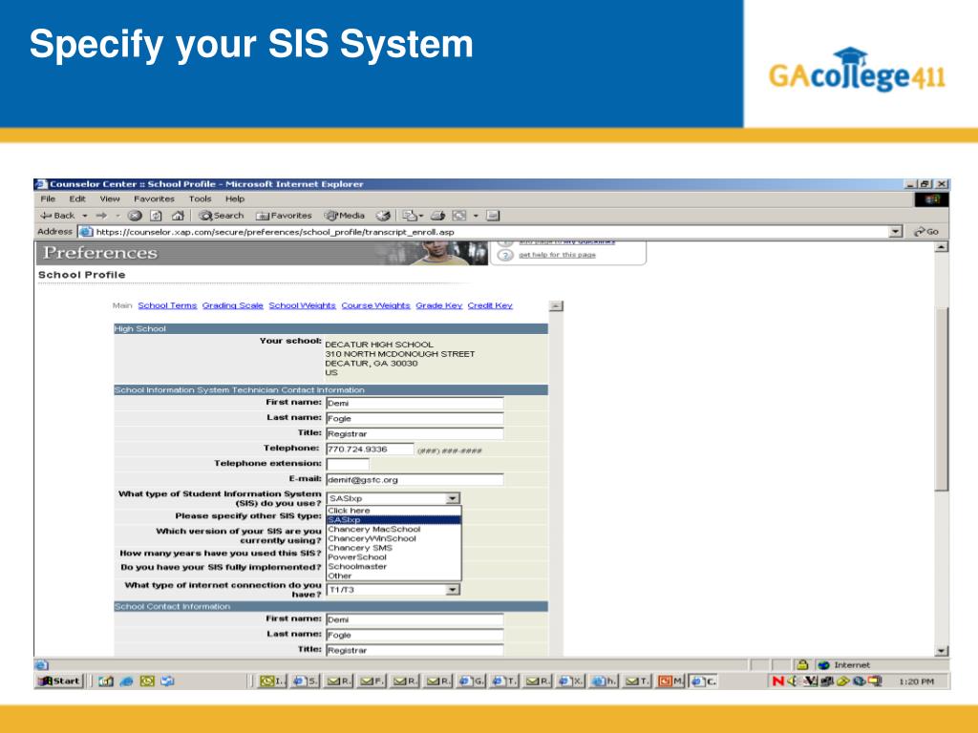Click the E-mail field with demif@gsfc.org

(x=415, y=480)
